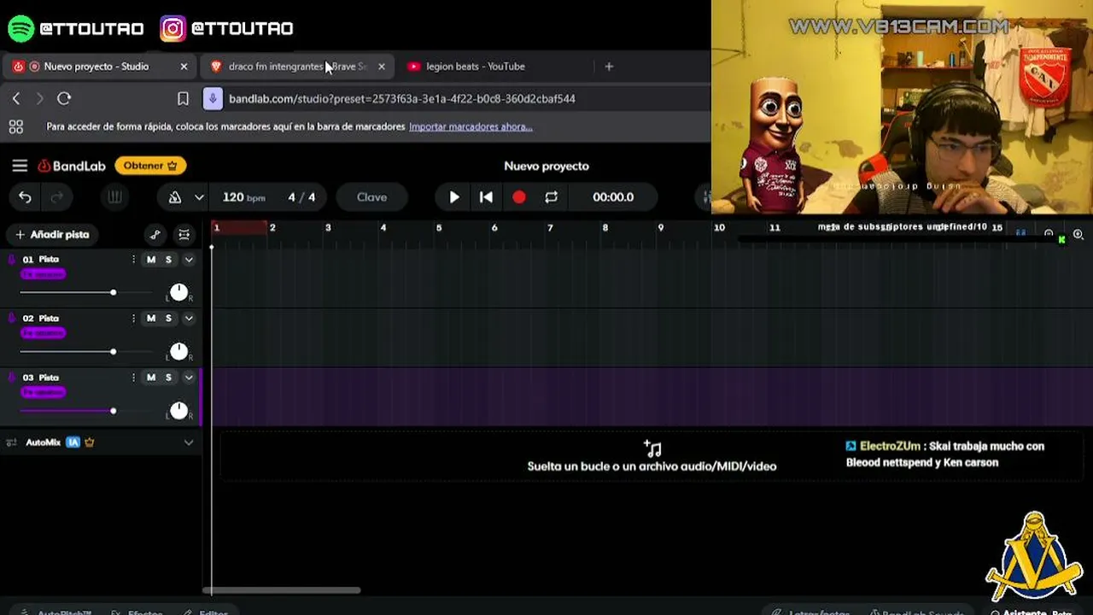Redo the last undone action

coord(57,197)
